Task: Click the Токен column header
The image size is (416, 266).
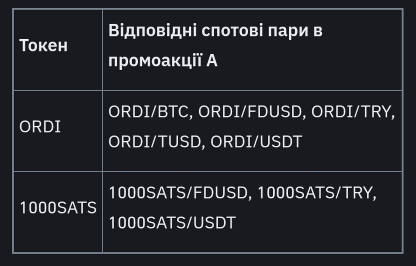Action: pyautogui.click(x=43, y=46)
